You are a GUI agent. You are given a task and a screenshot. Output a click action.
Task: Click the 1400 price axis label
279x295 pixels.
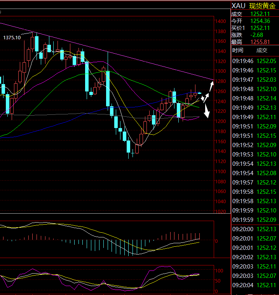pyautogui.click(x=221, y=21)
